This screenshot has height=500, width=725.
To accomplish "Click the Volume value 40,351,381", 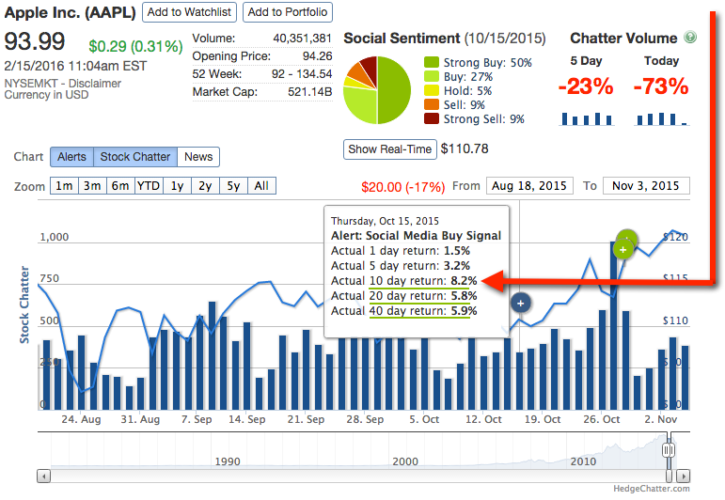I will [x=303, y=39].
